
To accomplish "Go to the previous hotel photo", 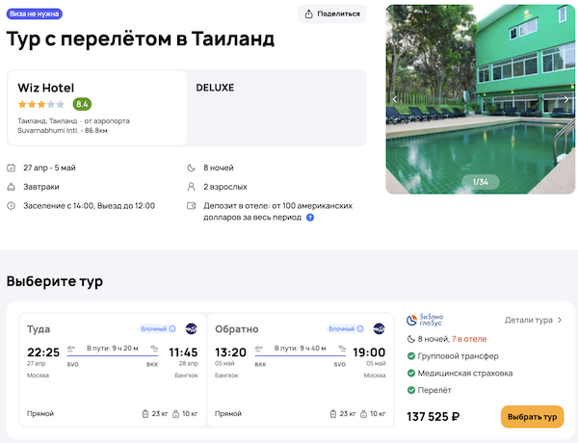I will [x=394, y=99].
